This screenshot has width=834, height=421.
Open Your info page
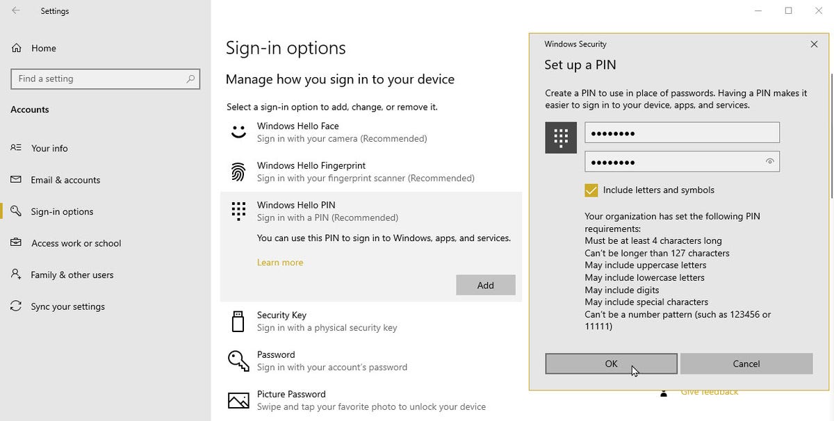point(49,148)
